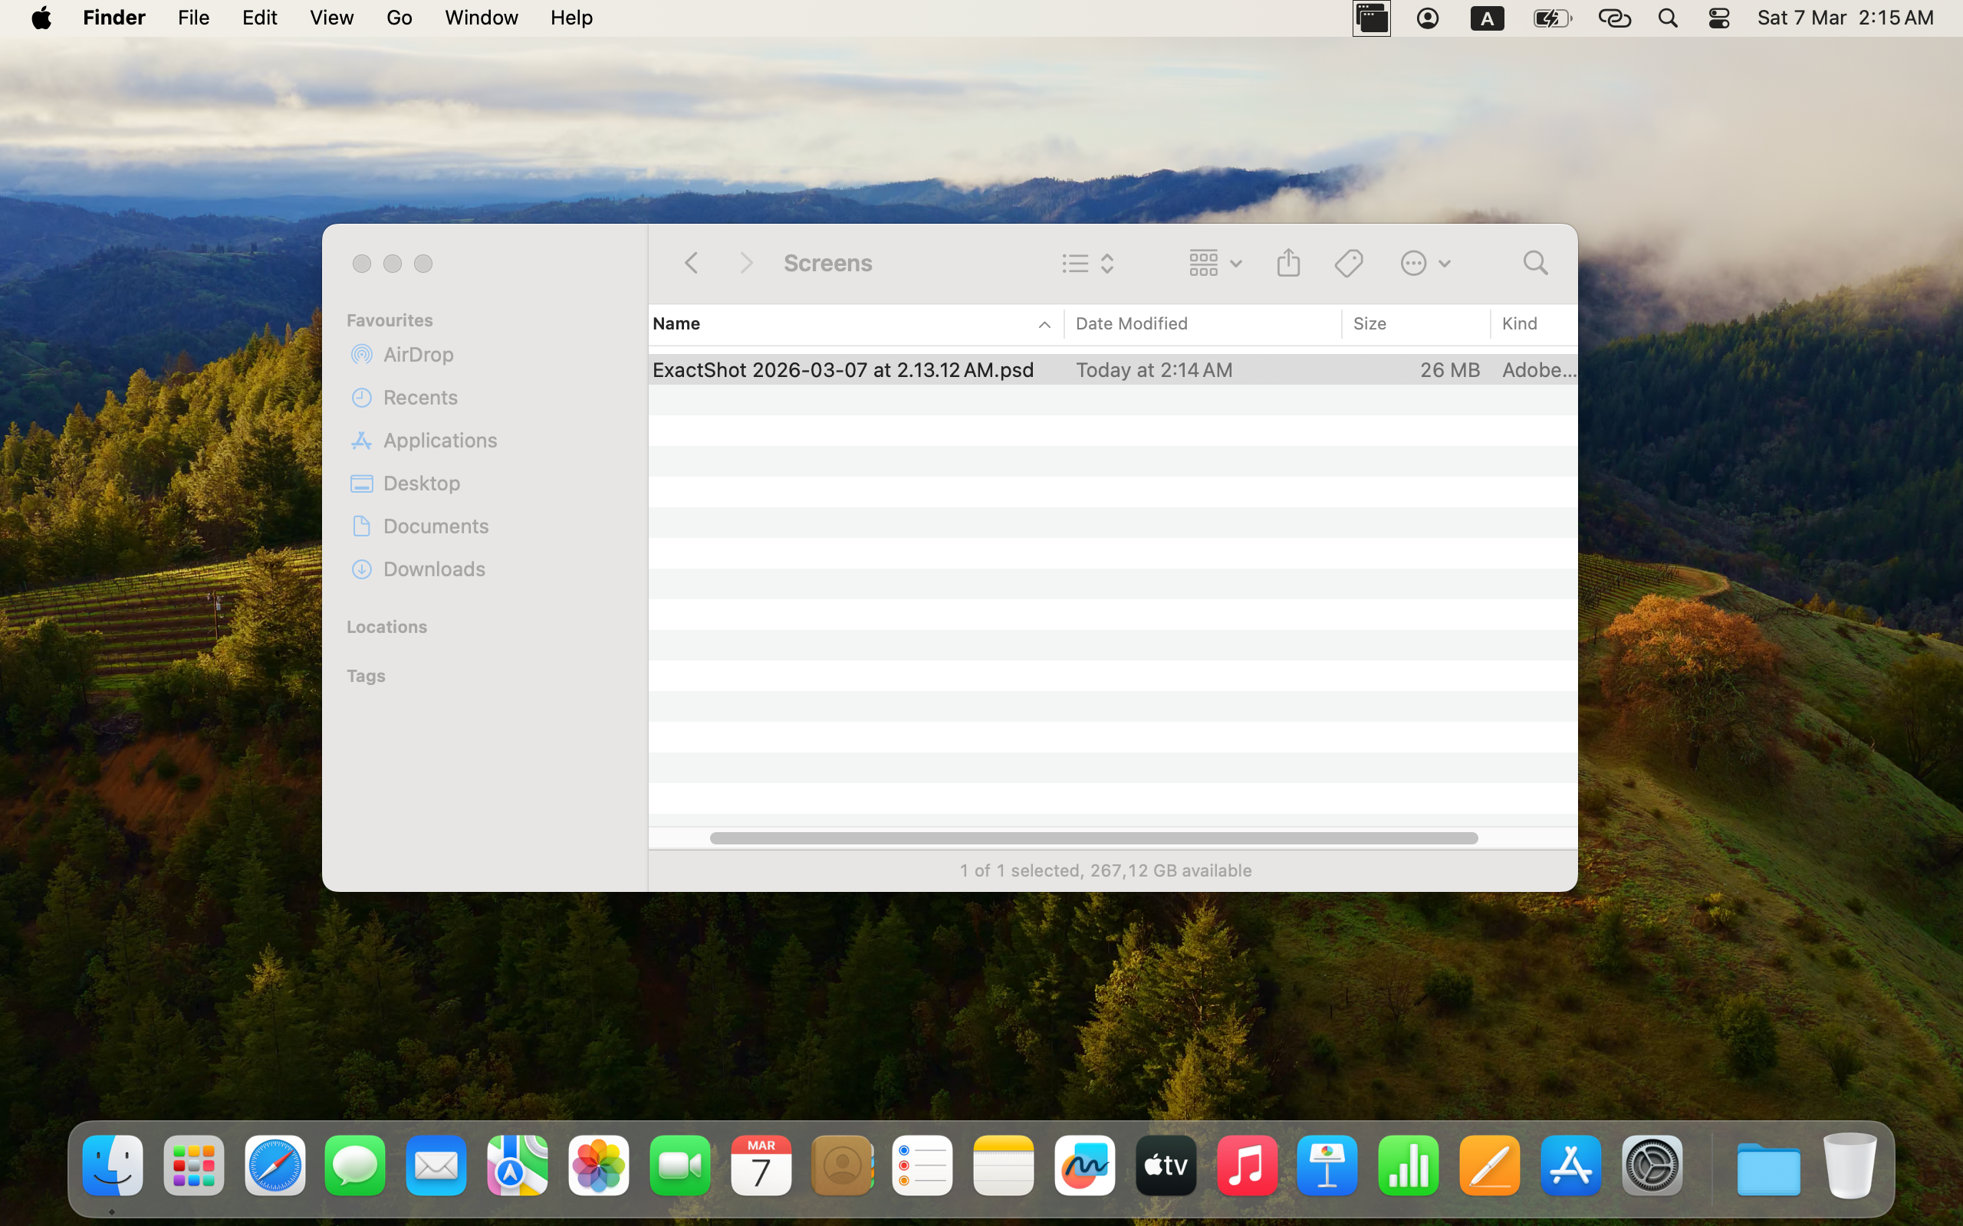Open the Go menu

[x=398, y=18]
